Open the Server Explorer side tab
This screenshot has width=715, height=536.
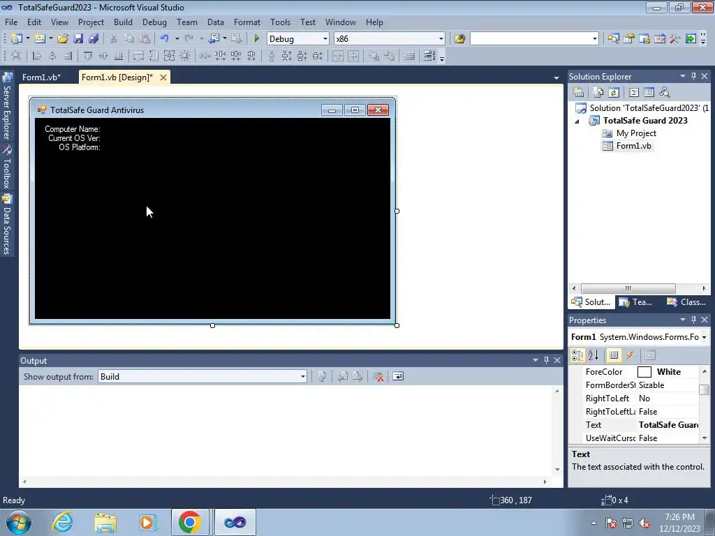pos(7,106)
